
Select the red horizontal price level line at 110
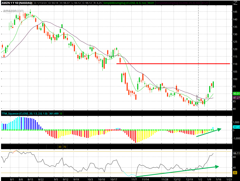coord(173,64)
